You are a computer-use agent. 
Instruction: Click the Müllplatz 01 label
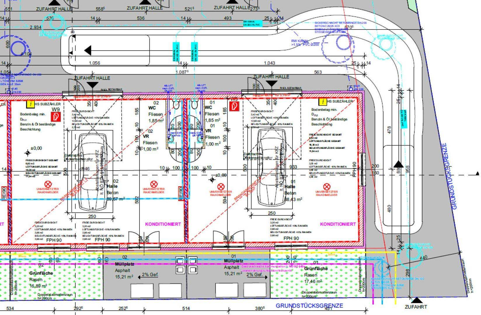(x=233, y=261)
